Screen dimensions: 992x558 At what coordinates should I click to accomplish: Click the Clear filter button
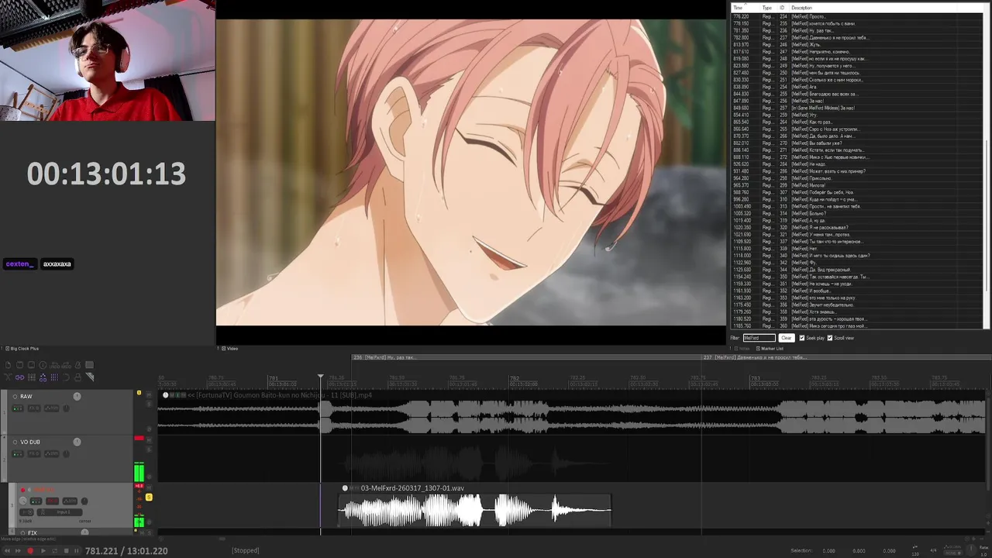pos(786,338)
